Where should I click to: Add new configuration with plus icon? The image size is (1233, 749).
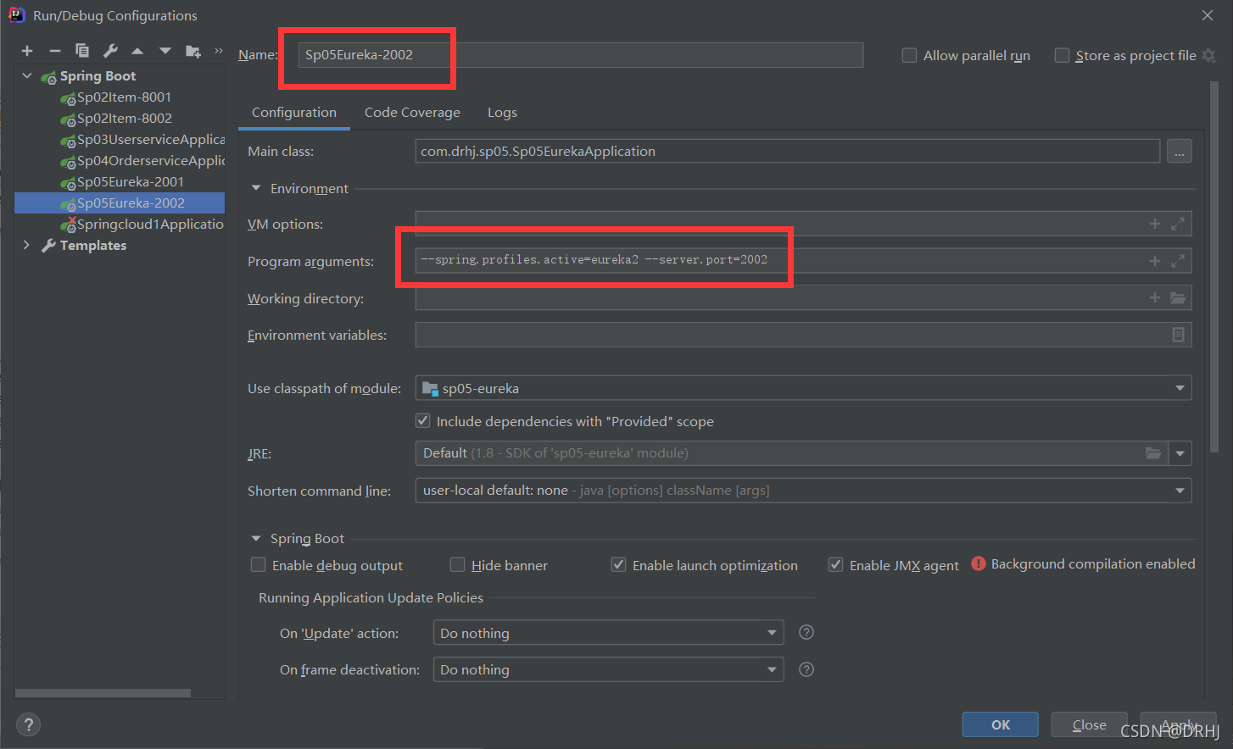(27, 52)
